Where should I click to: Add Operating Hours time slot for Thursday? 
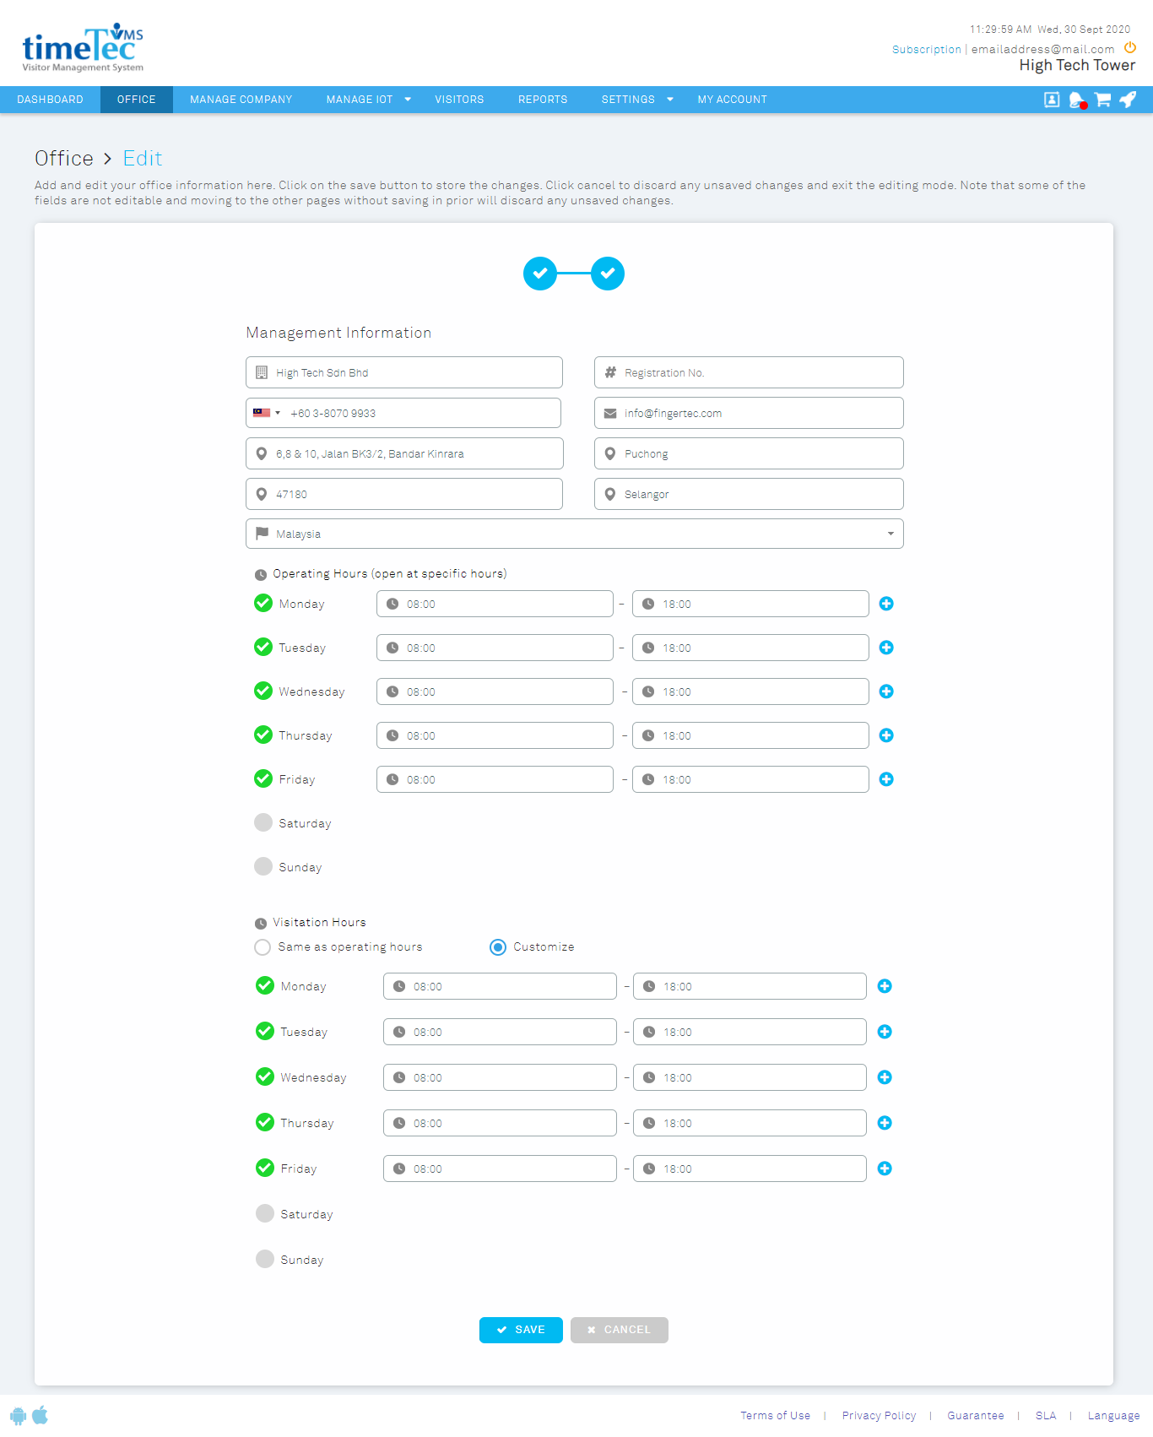pos(886,735)
